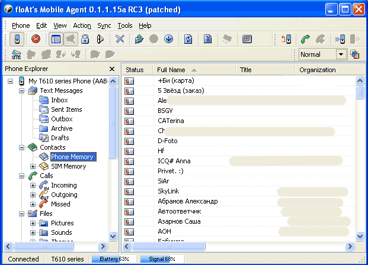This screenshot has width=368, height=265.
Task: Select Inbox folder in Phone Explorer
Action: pyautogui.click(x=59, y=100)
